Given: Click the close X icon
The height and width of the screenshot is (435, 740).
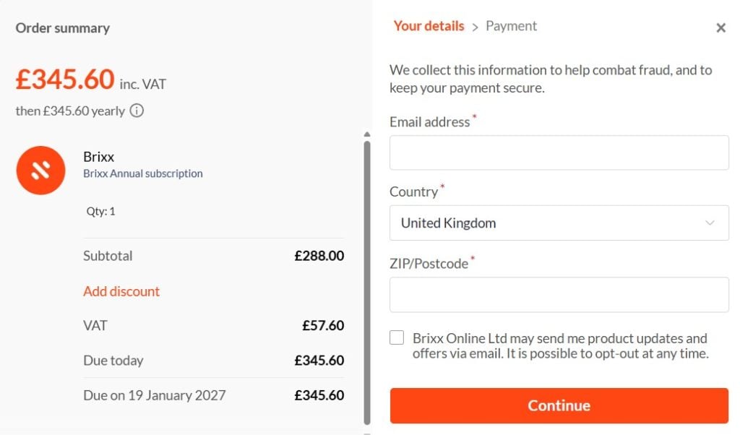Looking at the screenshot, I should pyautogui.click(x=720, y=27).
